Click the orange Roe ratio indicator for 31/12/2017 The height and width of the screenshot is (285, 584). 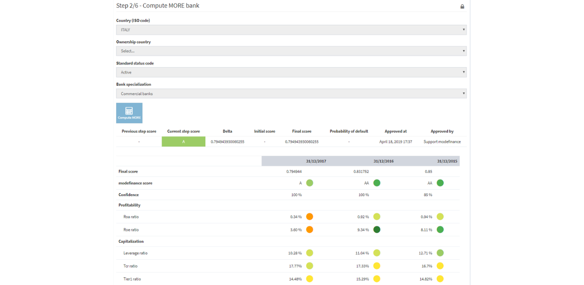point(310,229)
